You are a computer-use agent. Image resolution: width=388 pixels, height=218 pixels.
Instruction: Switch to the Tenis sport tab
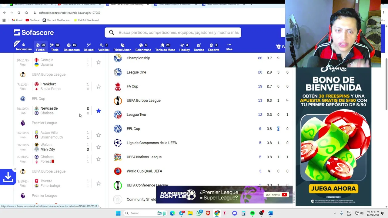pos(55,47)
